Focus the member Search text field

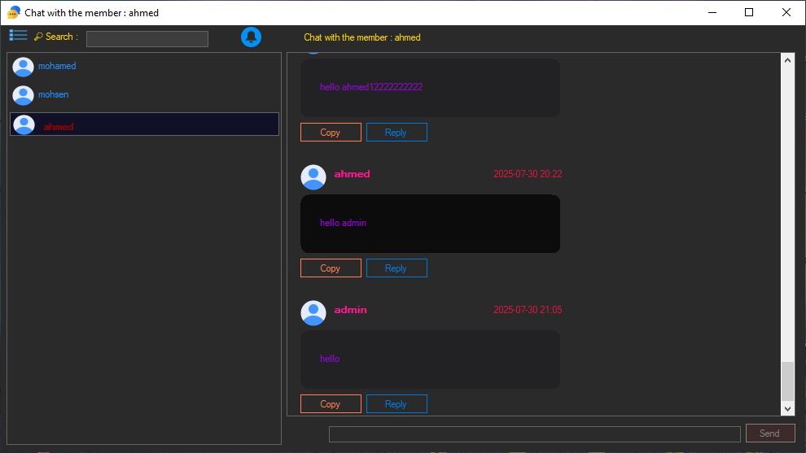tap(147, 39)
